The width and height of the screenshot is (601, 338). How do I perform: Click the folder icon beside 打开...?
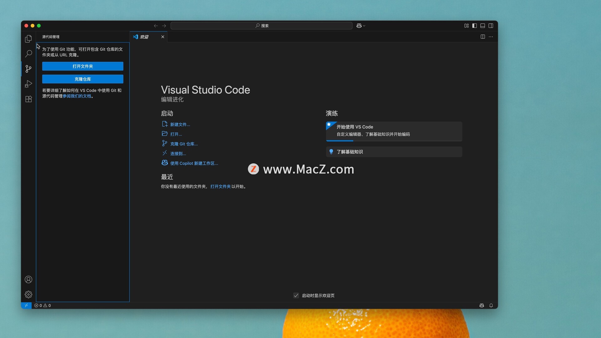[x=165, y=134]
